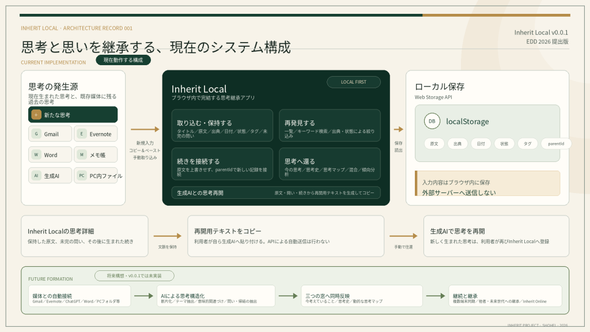Click the 状態 field tag
This screenshot has width=590, height=332.
504,144
